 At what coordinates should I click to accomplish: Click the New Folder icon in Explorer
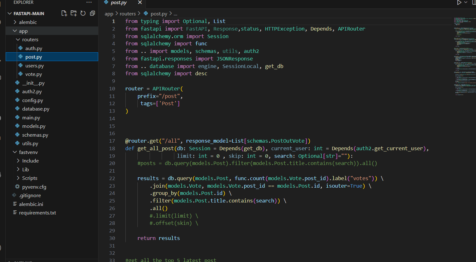tap(74, 13)
